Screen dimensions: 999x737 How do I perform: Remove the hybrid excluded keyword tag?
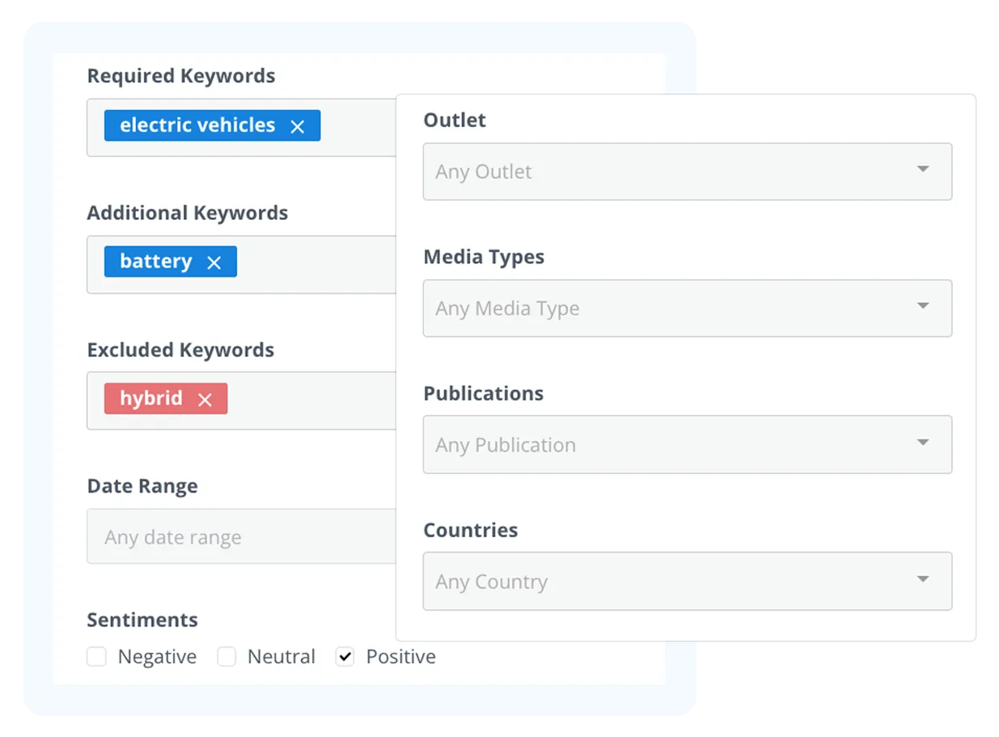(205, 400)
